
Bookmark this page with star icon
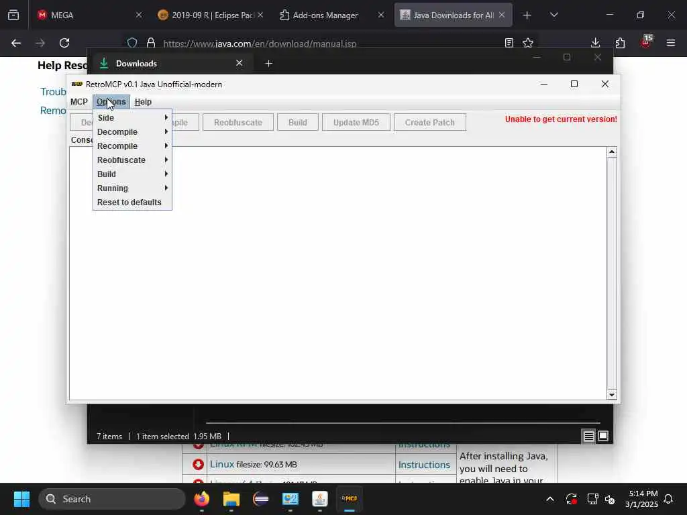point(528,43)
